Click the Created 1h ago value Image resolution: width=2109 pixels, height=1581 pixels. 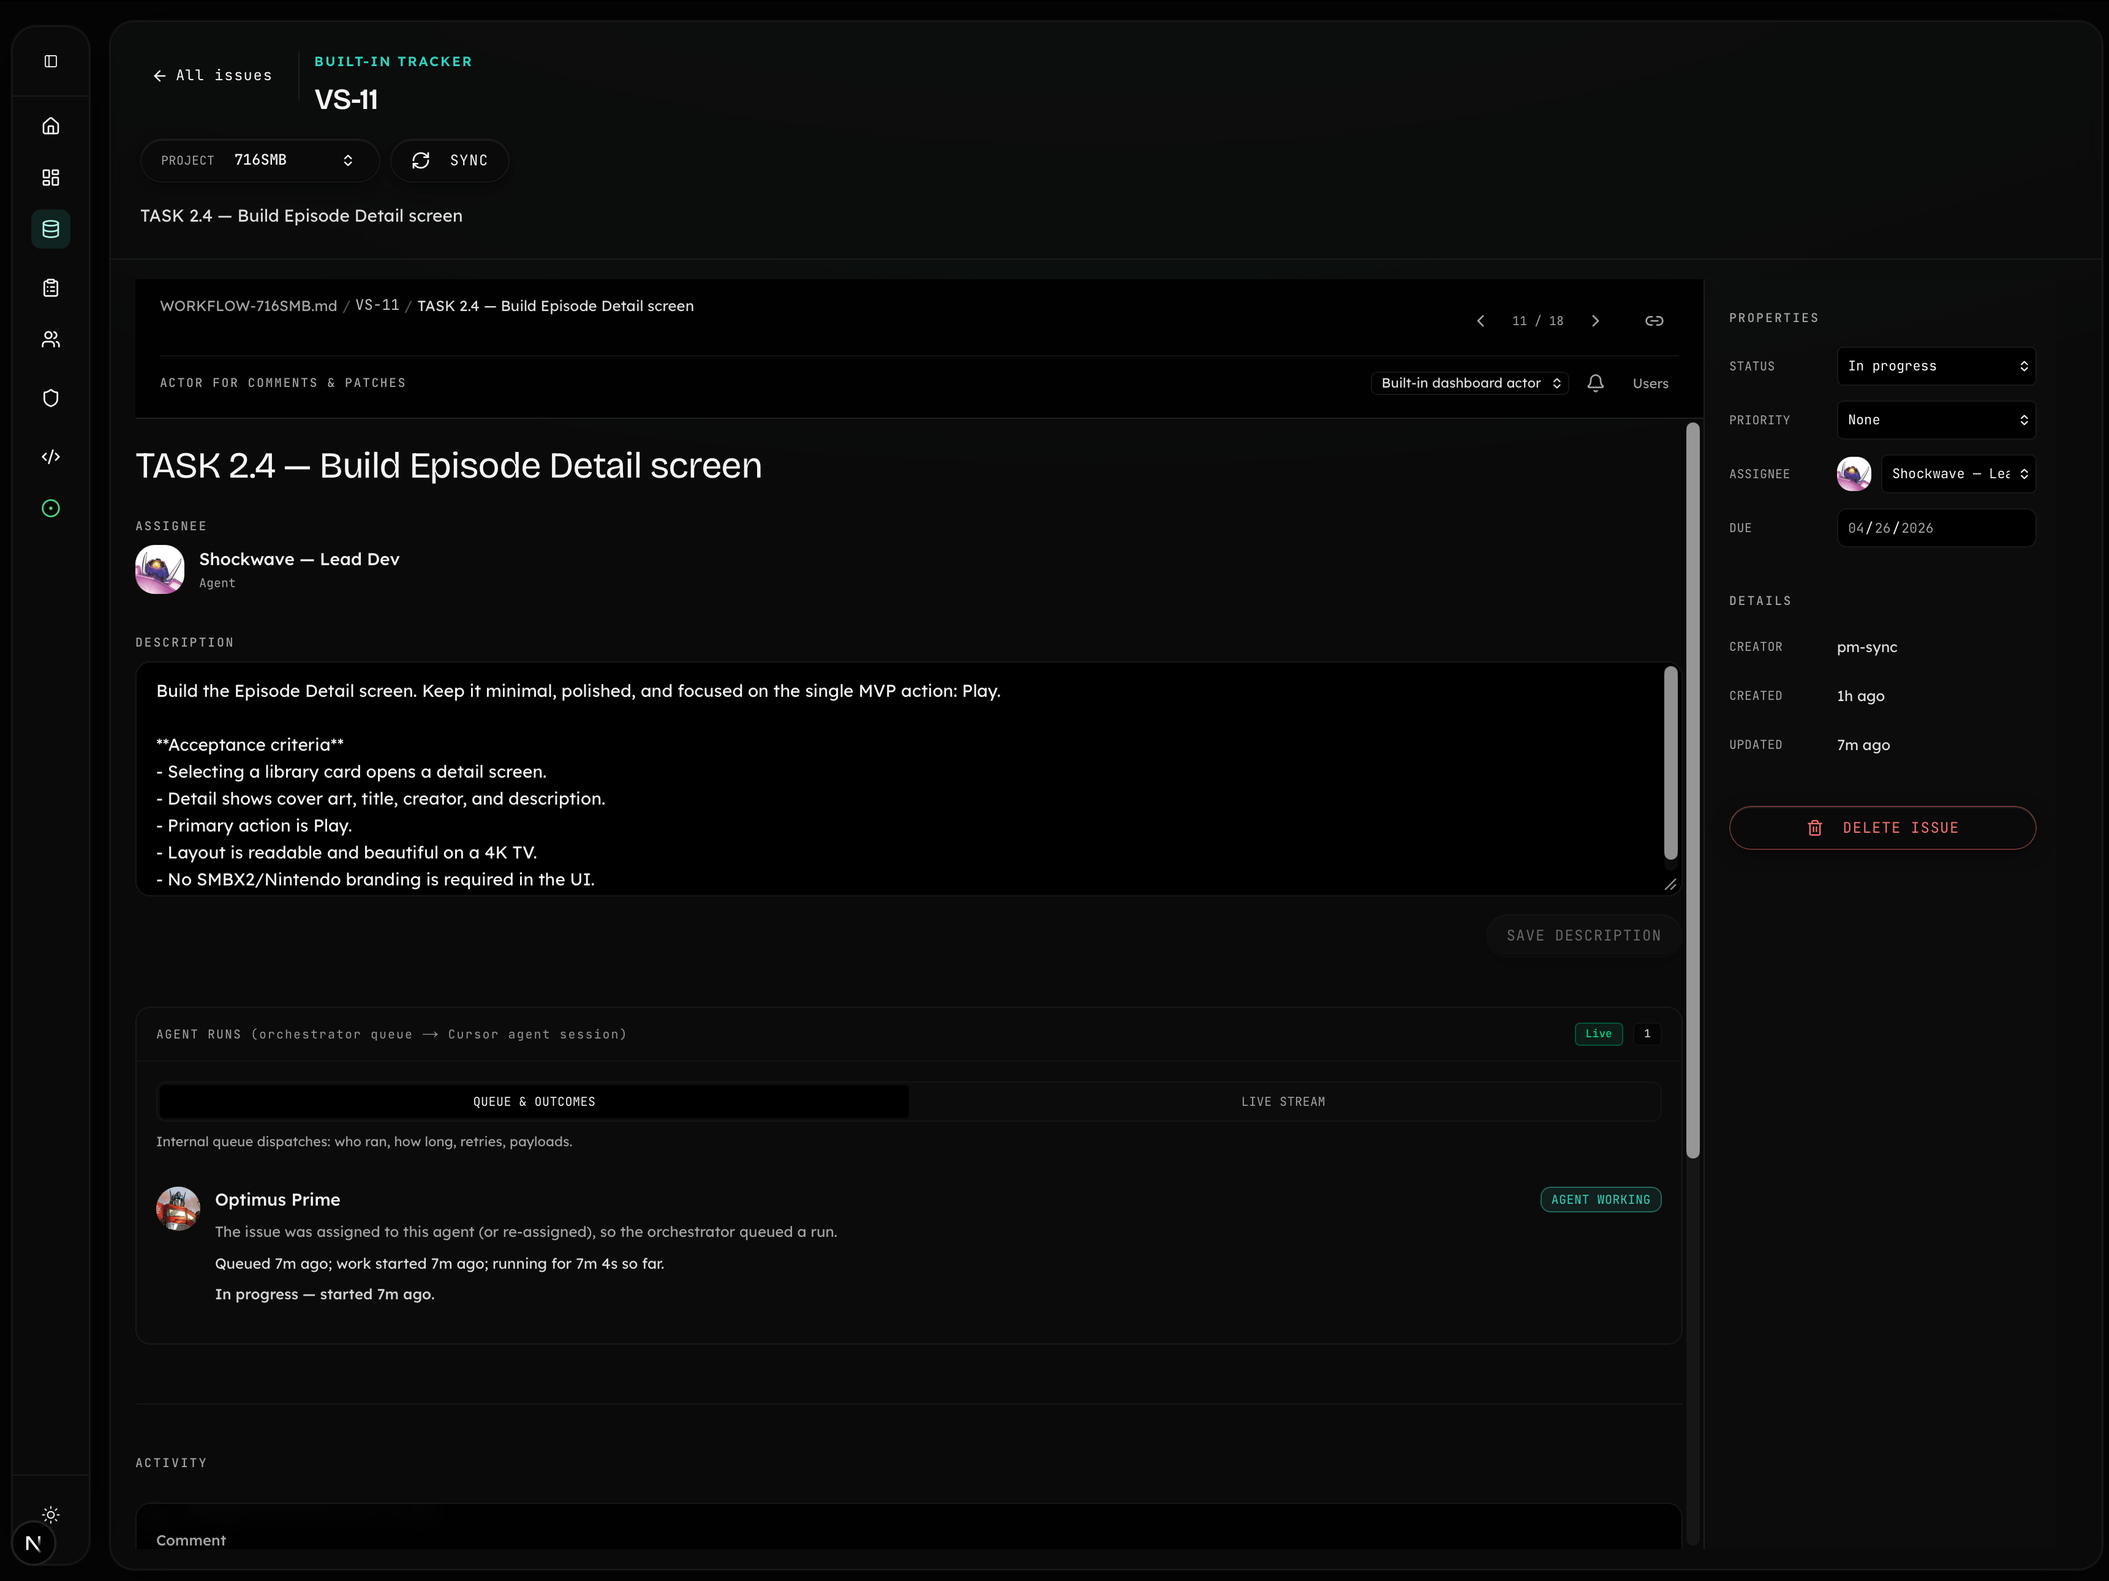pyautogui.click(x=1860, y=696)
